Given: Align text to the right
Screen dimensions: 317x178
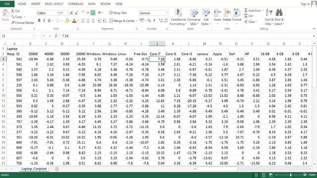Looking at the screenshot, I should pos(93,21).
